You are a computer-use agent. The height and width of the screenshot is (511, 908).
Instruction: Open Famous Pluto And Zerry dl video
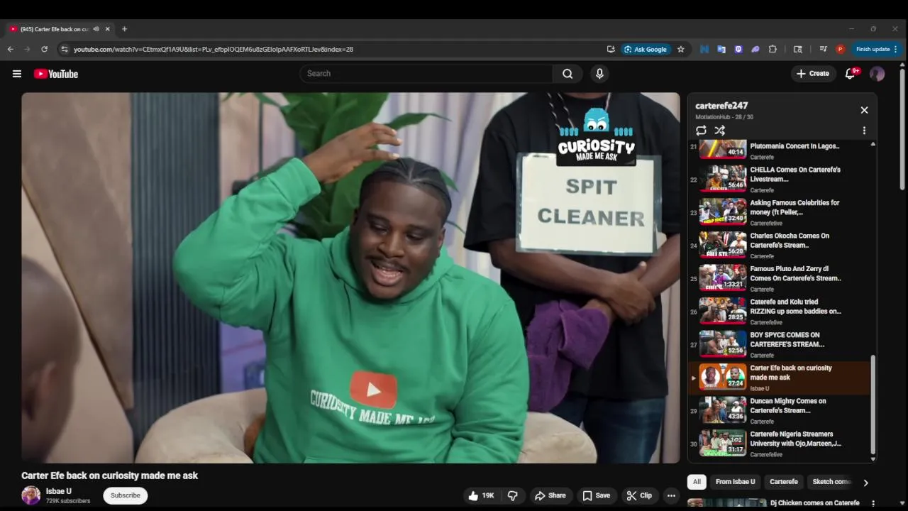780,278
